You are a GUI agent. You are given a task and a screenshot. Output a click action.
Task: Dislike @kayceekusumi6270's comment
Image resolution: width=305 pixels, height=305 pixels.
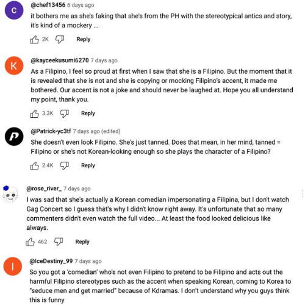pos(65,113)
